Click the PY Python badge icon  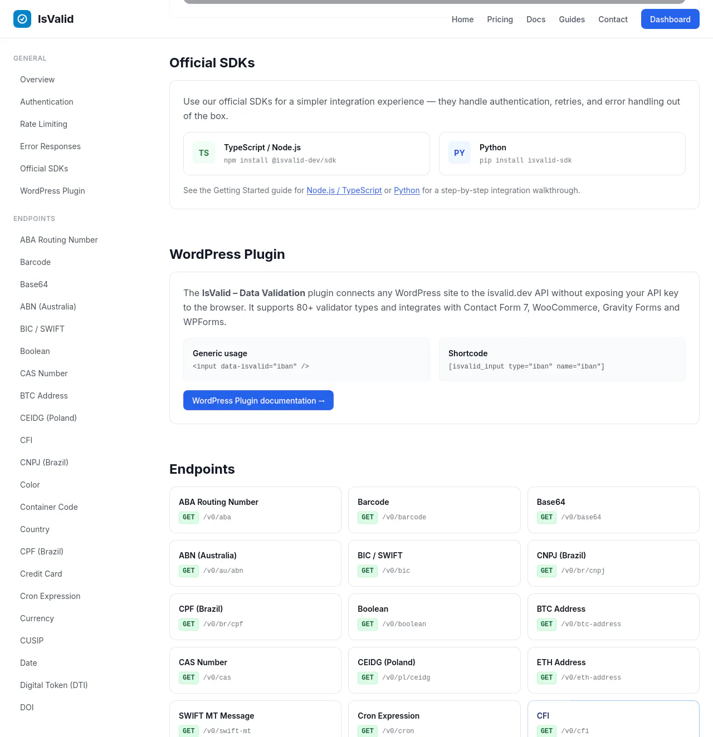click(460, 153)
